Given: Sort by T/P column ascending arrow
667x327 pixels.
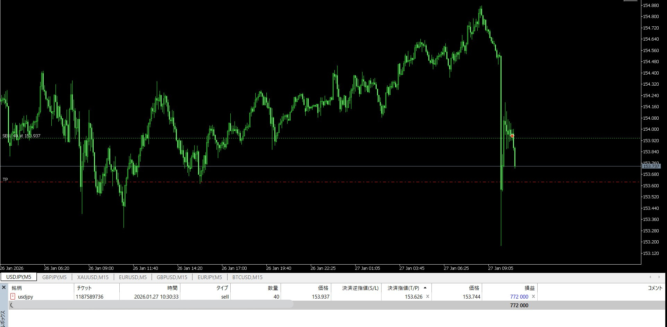Looking at the screenshot, I should point(425,288).
